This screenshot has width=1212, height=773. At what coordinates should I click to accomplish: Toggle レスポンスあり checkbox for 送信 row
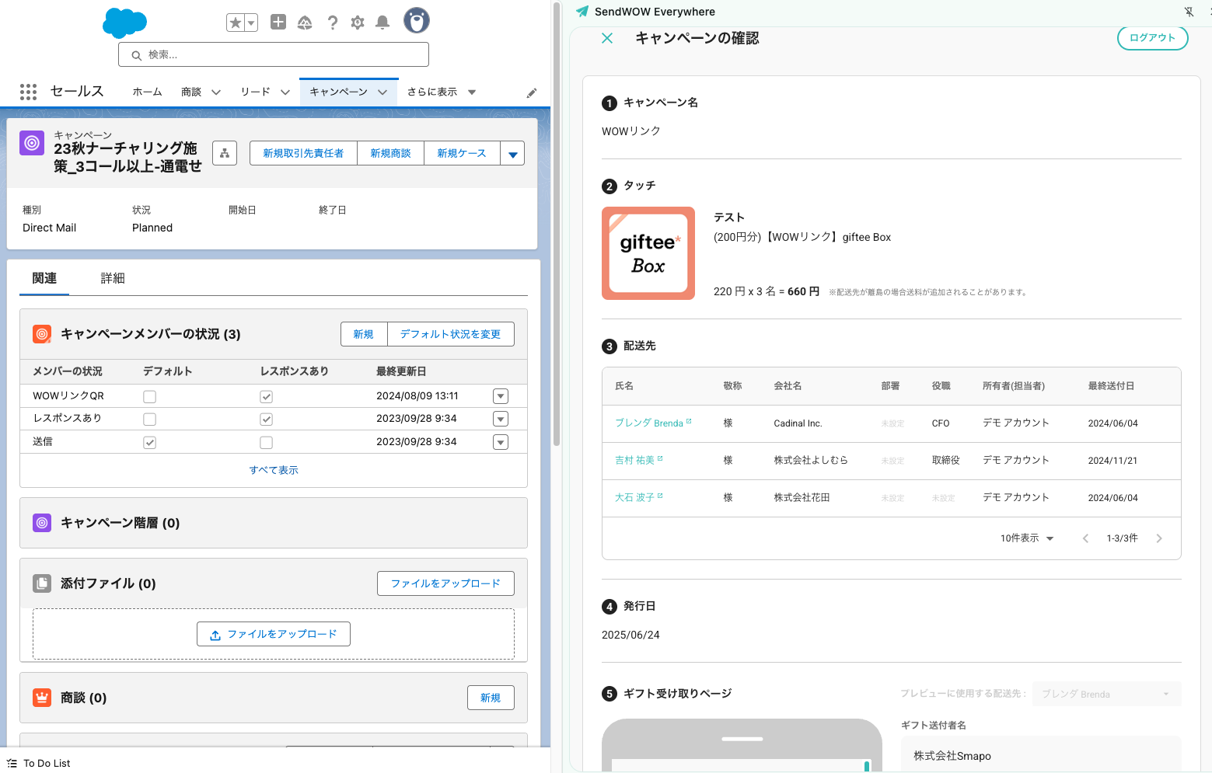tap(266, 443)
